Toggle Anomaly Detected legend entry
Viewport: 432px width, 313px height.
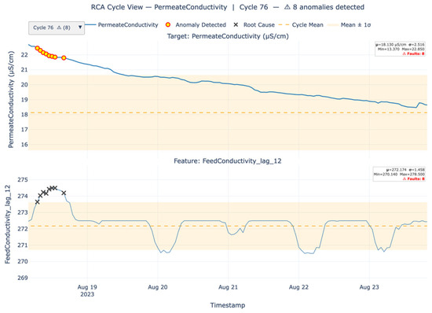[x=196, y=25]
